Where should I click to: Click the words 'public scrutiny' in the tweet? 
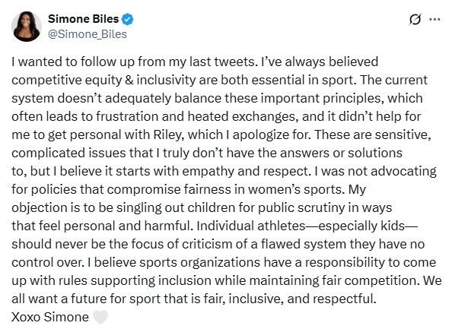point(301,208)
